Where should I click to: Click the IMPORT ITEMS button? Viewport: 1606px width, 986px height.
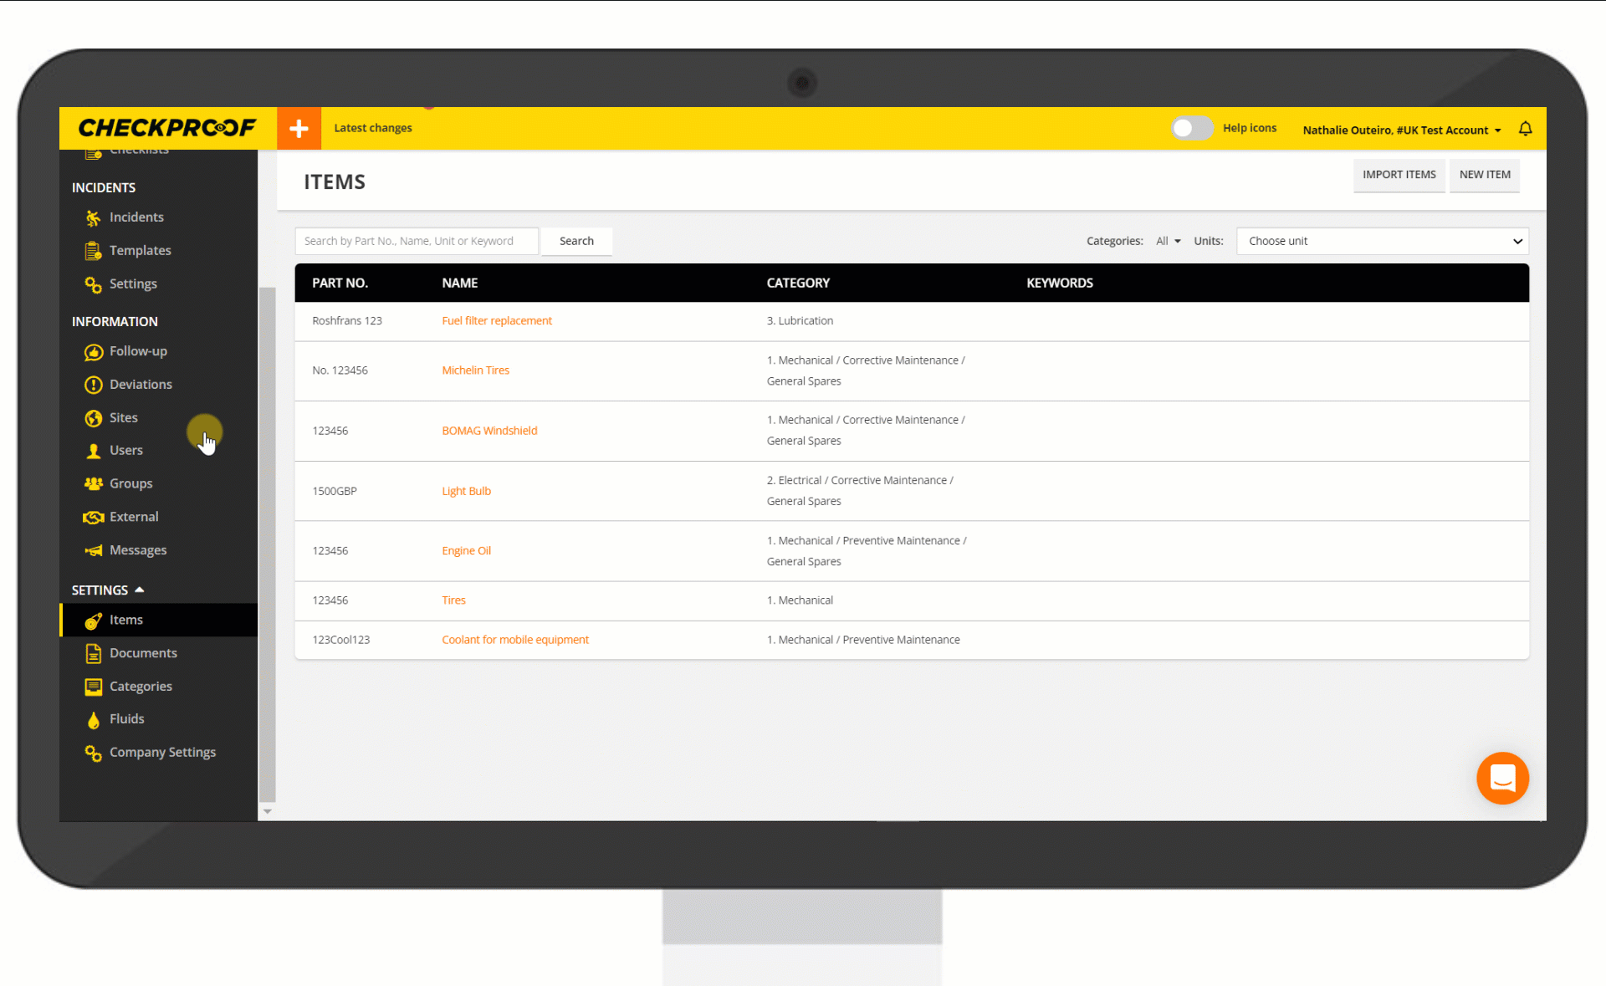point(1399,175)
